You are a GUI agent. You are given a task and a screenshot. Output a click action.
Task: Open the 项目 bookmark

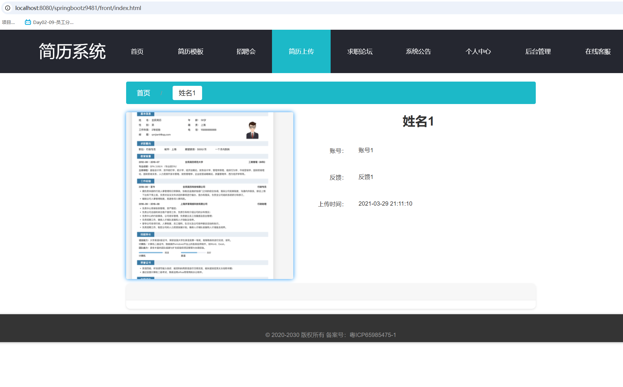coord(8,22)
